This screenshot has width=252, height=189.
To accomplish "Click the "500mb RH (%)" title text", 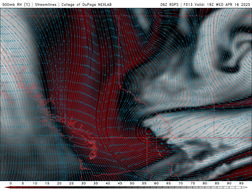I will pos(16,4).
